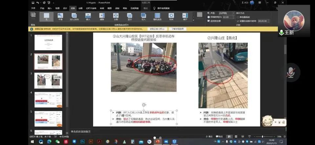Click the 预览 preview transition icon
Screen dimensions: 315x145
coord(33,15)
